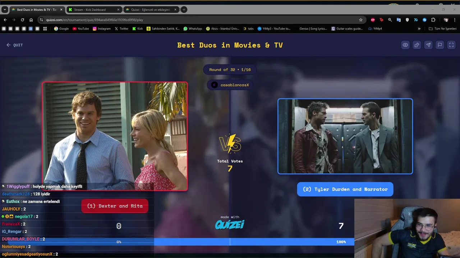Open the Chrome three-dot menu
This screenshot has height=258, width=460.
point(455,20)
